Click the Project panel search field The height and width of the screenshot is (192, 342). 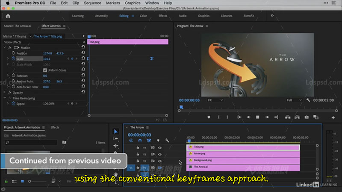tap(31, 143)
